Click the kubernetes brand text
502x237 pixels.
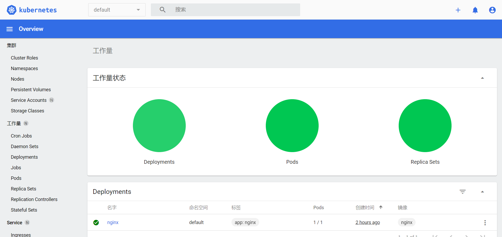click(38, 10)
